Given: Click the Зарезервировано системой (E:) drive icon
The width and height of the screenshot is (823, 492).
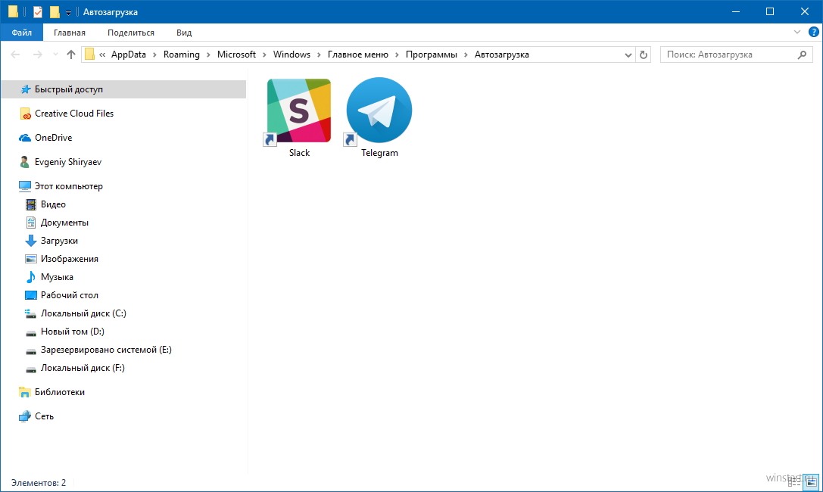Looking at the screenshot, I should pyautogui.click(x=31, y=351).
